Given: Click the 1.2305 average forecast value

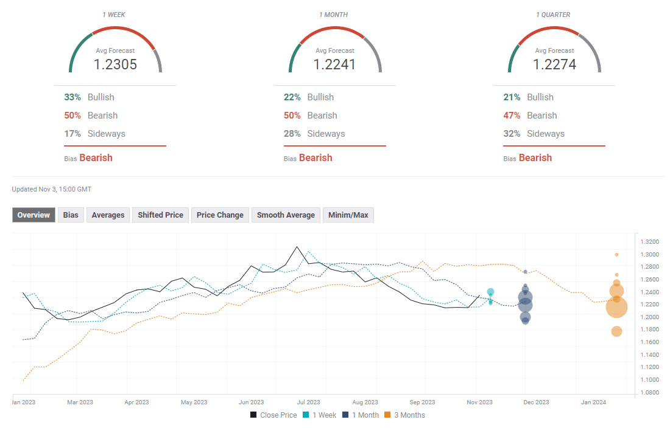Looking at the screenshot, I should (115, 64).
